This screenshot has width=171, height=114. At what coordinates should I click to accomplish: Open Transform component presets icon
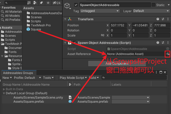click(x=163, y=19)
